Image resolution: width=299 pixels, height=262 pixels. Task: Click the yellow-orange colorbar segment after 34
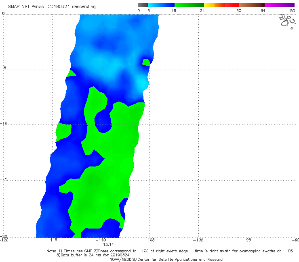coord(214,5)
